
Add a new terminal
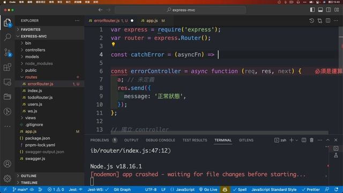pyautogui.click(x=292, y=140)
